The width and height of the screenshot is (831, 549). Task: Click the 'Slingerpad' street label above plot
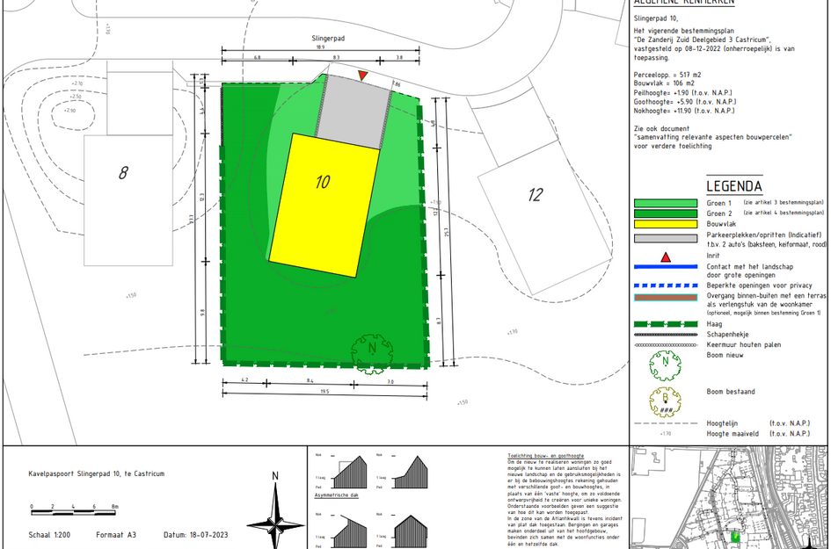click(x=328, y=39)
